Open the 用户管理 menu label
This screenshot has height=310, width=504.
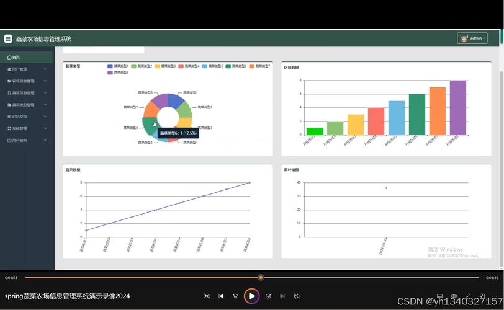[20, 69]
